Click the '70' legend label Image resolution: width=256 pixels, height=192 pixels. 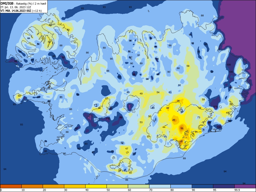(x=151, y=190)
